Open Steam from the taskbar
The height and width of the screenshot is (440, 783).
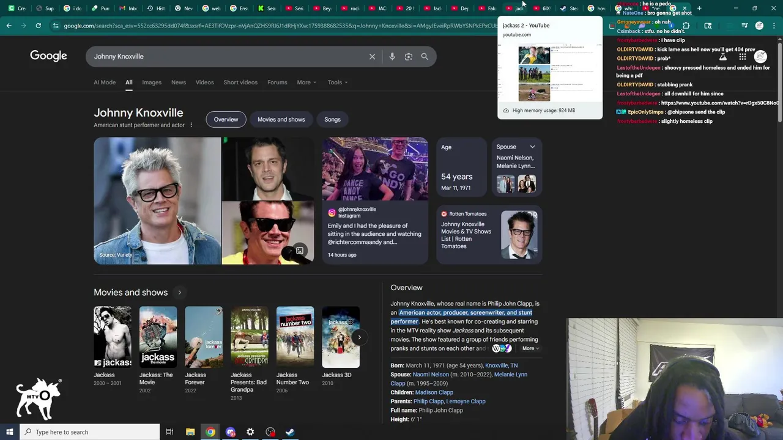coord(290,432)
